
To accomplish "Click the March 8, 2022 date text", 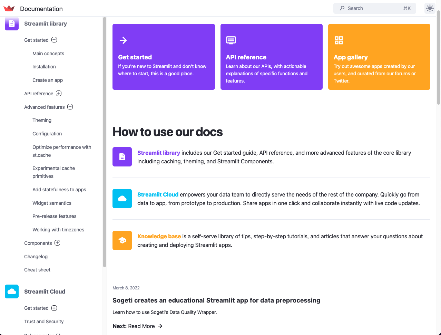I will pos(126,288).
